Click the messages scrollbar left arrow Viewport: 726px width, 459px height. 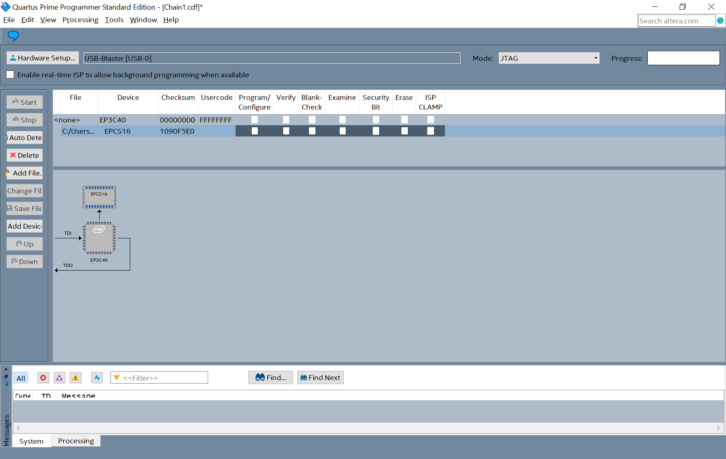click(x=19, y=428)
